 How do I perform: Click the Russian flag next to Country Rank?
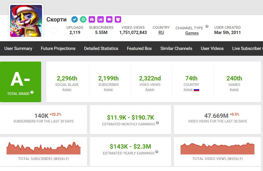pos(196,90)
